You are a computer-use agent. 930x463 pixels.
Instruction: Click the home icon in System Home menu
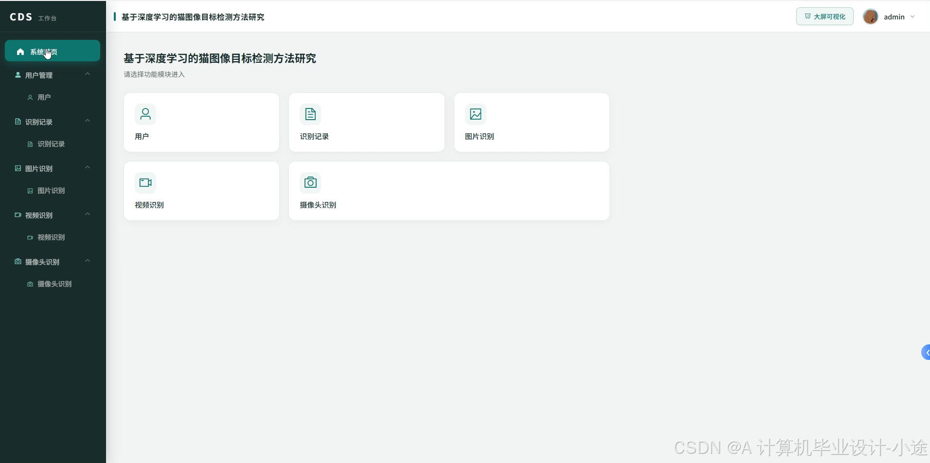[20, 52]
